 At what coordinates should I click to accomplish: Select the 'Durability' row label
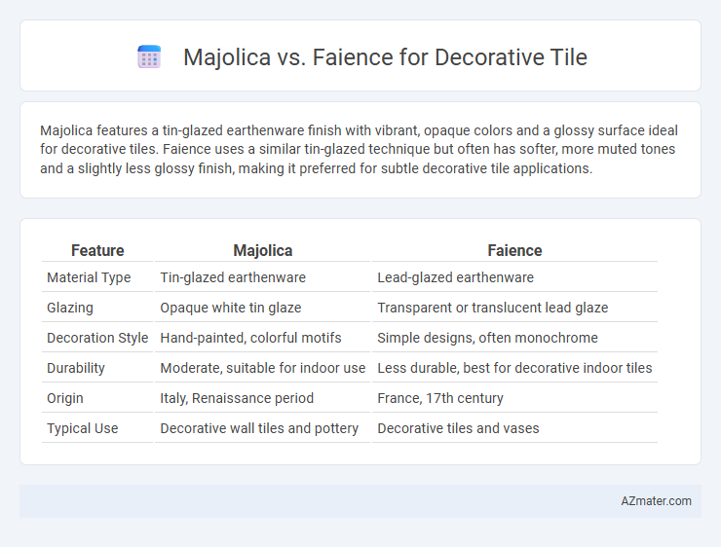click(x=76, y=368)
